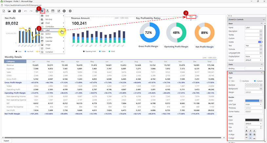Switch to the Form1 tab
267x143 pixels.
click(6, 141)
